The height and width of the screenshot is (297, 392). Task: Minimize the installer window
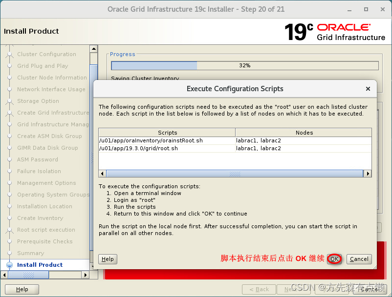point(349,9)
